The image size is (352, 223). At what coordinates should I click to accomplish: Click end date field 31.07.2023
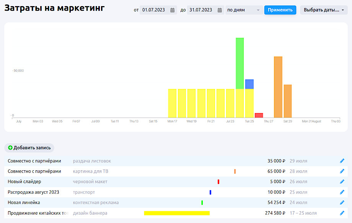[200, 10]
